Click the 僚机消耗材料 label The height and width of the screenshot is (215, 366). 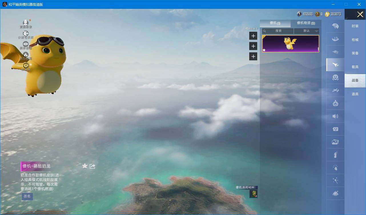click(x=246, y=188)
